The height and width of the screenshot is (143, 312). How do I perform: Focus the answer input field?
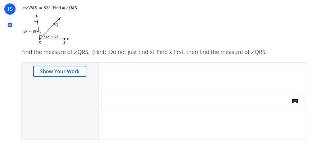pyautogui.click(x=196, y=101)
